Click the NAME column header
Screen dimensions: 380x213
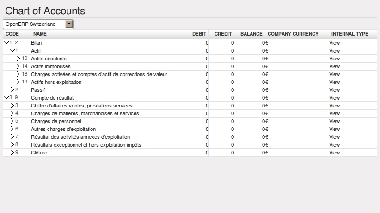pyautogui.click(x=40, y=34)
